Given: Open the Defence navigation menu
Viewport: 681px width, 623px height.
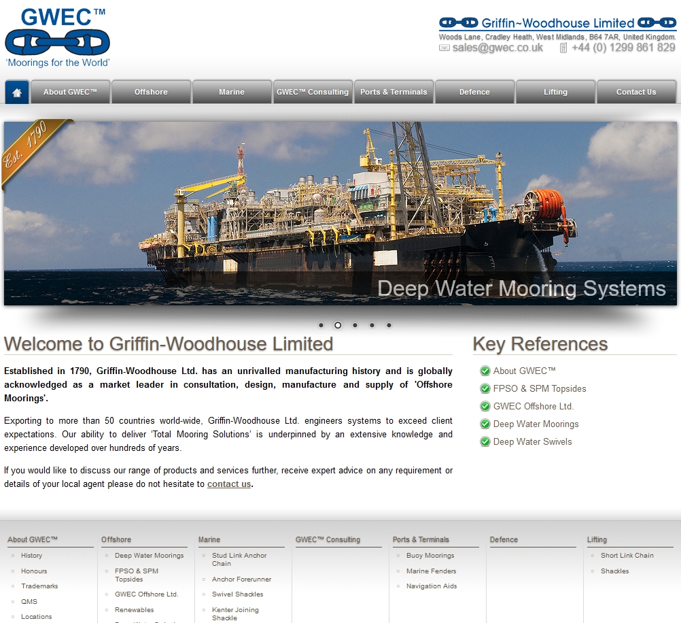Looking at the screenshot, I should (x=474, y=92).
